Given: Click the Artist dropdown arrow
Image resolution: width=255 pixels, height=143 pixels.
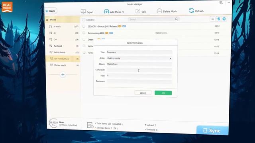Looking at the screenshot, I should pyautogui.click(x=171, y=58).
